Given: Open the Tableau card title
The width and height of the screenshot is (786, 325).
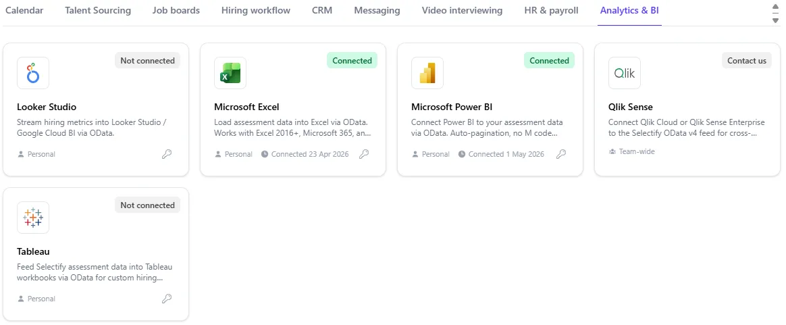Looking at the screenshot, I should pyautogui.click(x=33, y=251).
